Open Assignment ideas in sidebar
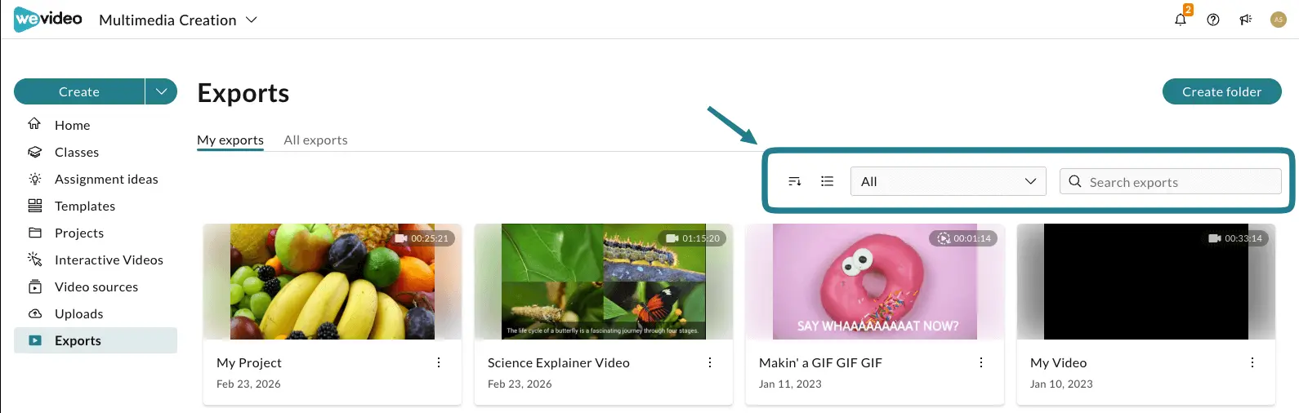 click(96, 179)
